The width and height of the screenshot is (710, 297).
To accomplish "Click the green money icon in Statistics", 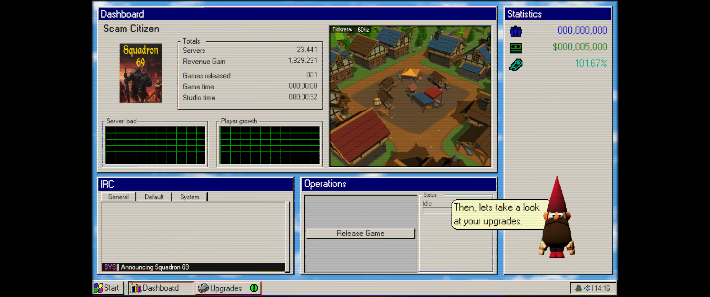I will pos(516,48).
